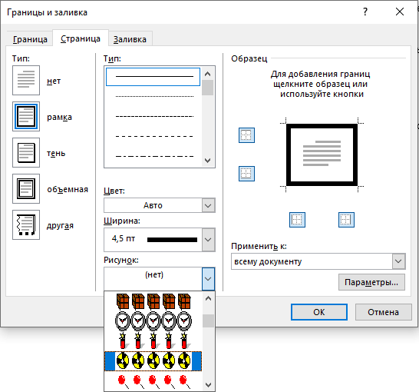The height and width of the screenshot is (392, 419).
Task: Switch to the "Граница" tab
Action: coord(30,39)
